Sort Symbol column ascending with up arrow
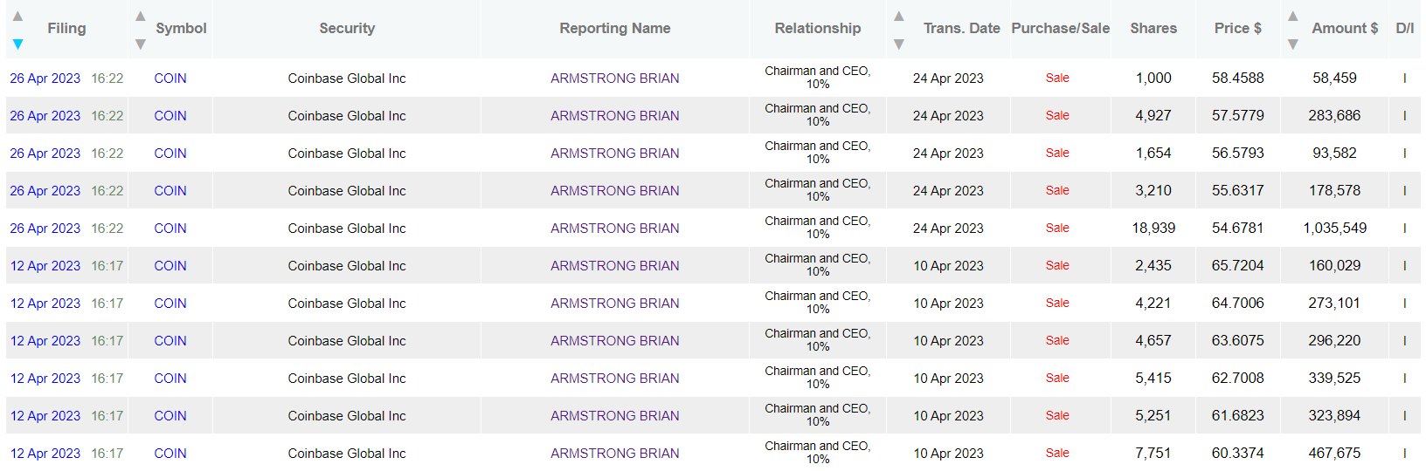1426x471 pixels. 140,16
